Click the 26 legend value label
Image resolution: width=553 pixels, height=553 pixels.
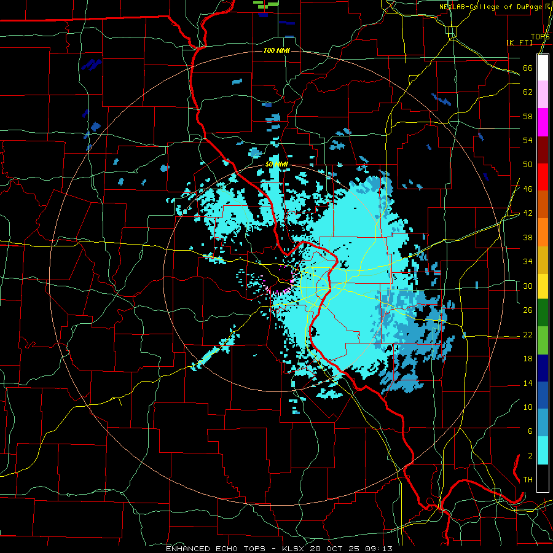point(528,310)
